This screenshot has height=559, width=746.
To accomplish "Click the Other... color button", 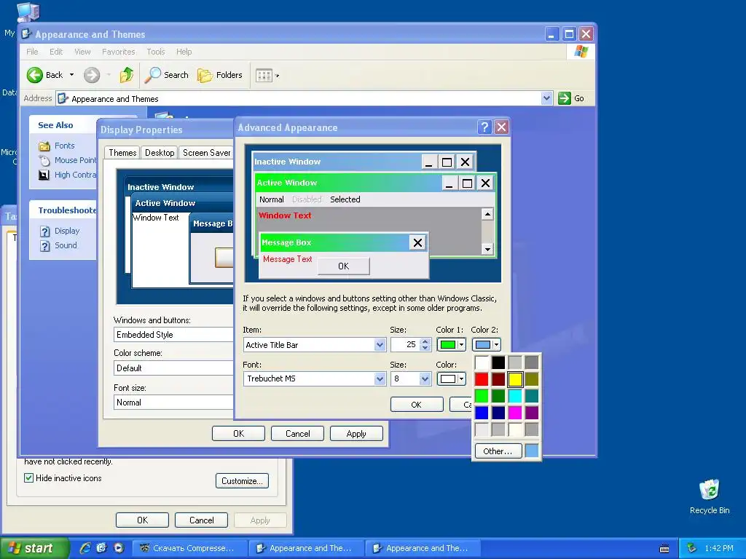I will [x=498, y=451].
